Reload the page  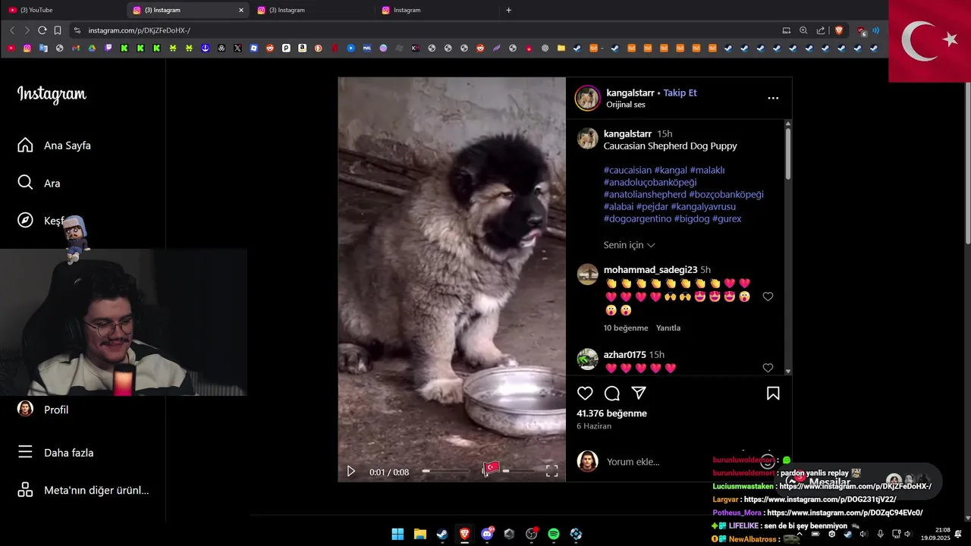(42, 30)
